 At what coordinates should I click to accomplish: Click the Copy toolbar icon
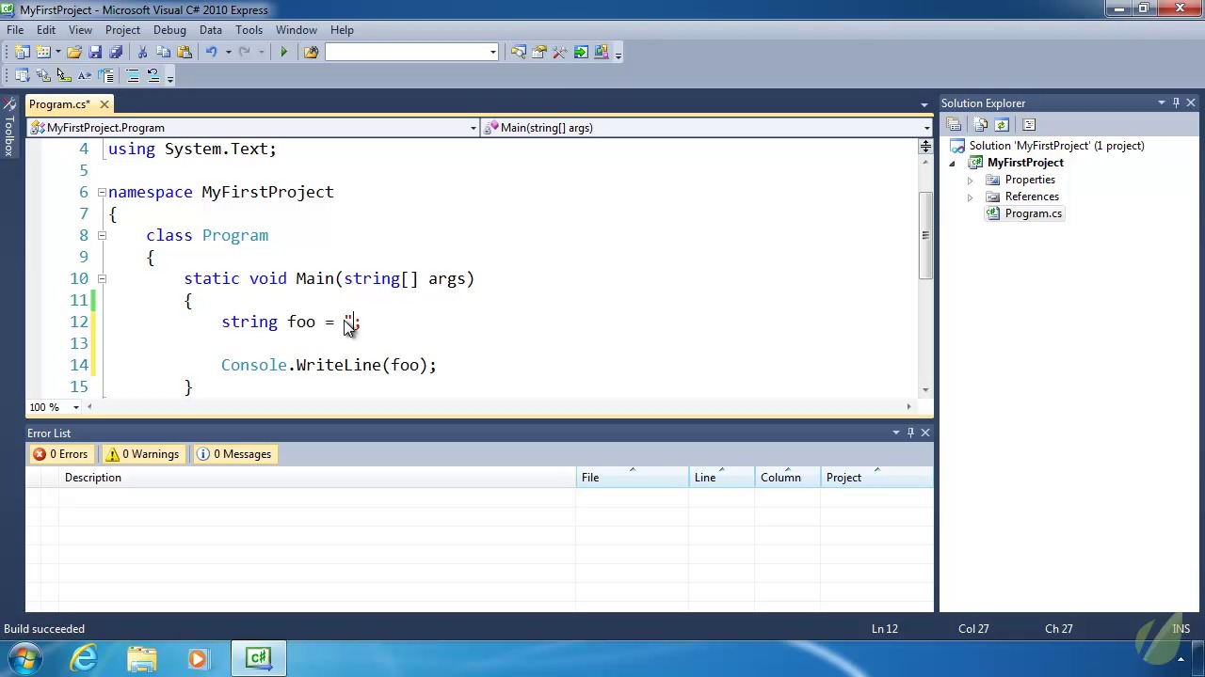tap(163, 52)
